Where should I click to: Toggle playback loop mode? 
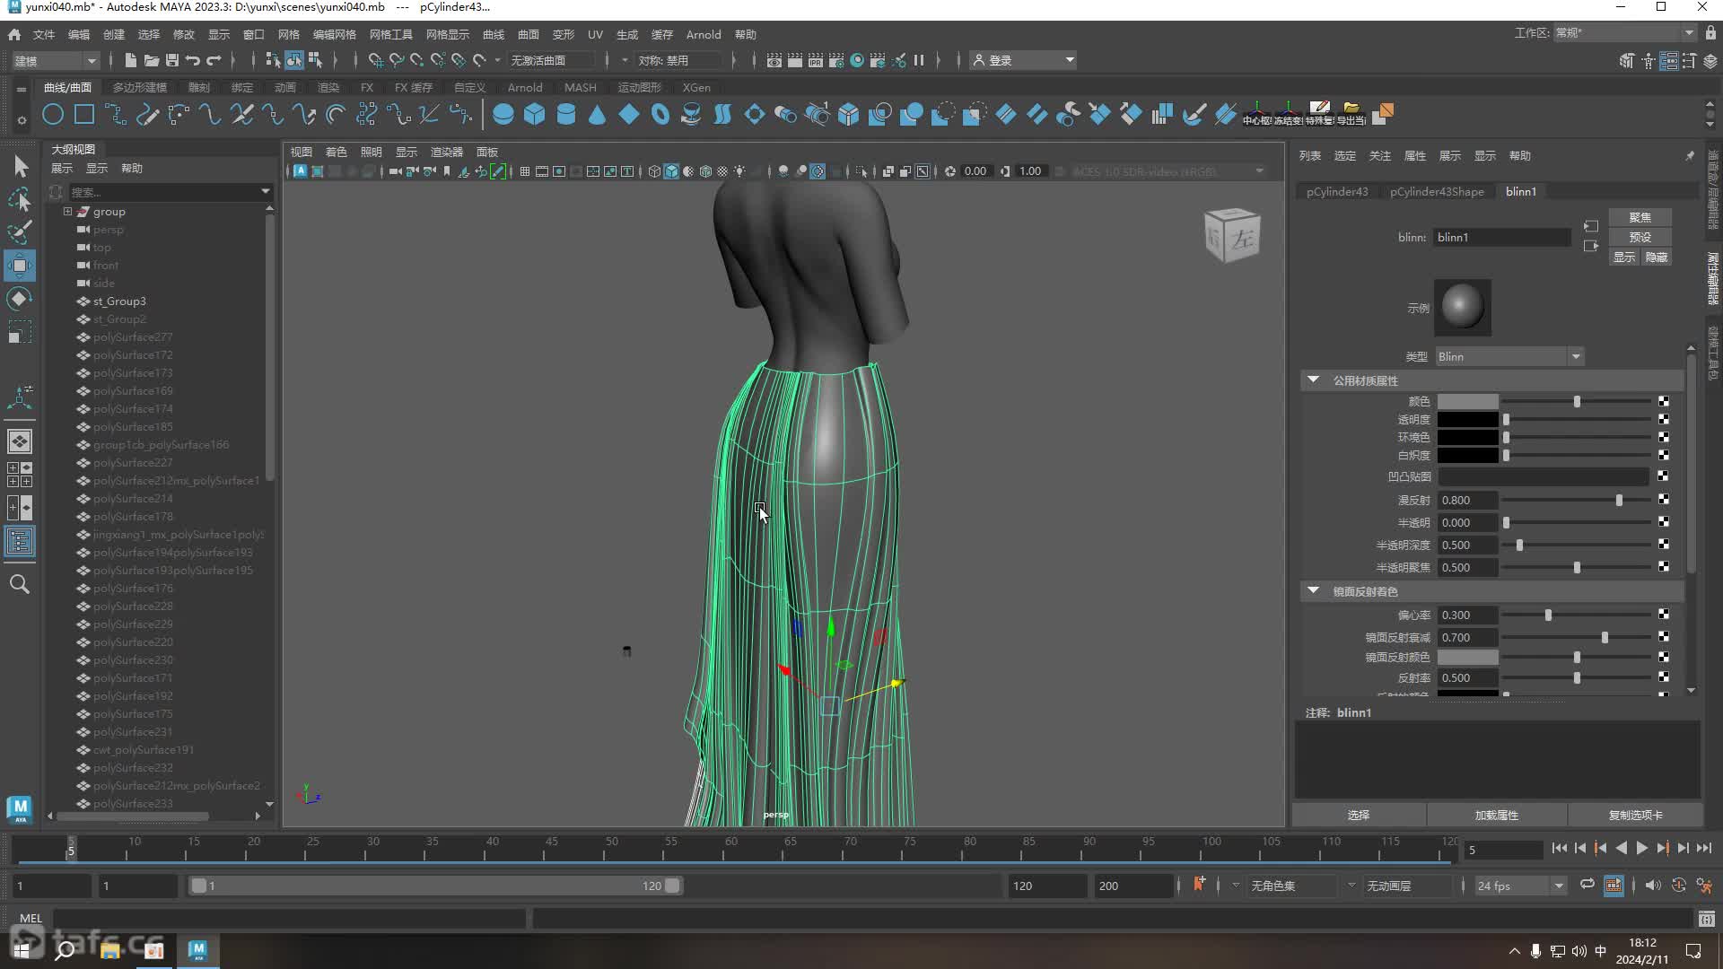click(x=1587, y=886)
